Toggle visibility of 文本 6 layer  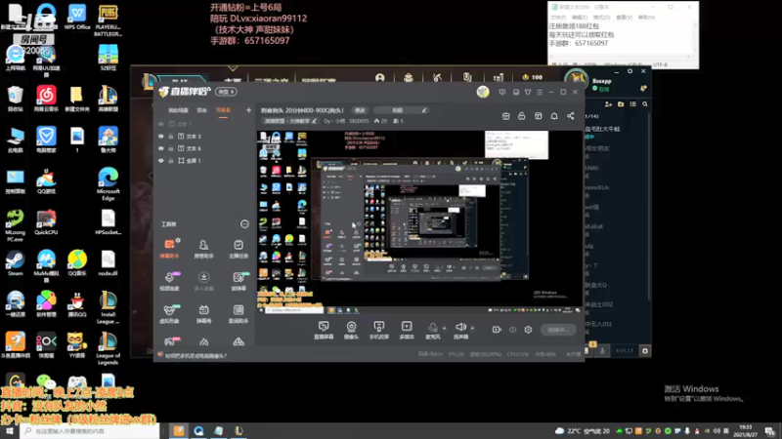pos(161,148)
